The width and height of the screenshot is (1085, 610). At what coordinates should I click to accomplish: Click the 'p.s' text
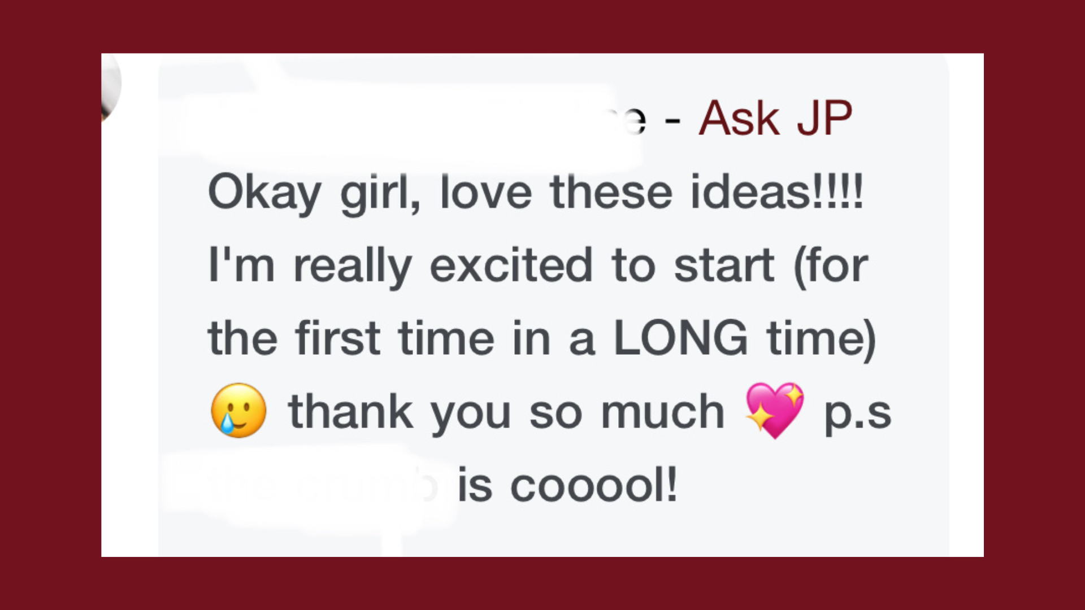tap(858, 413)
